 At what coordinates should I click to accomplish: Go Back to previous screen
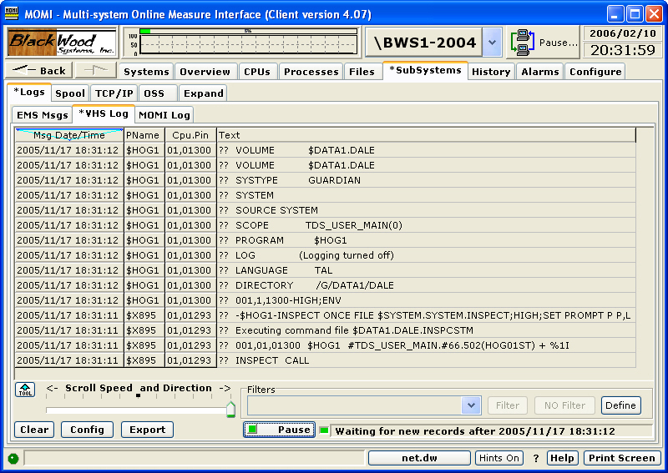39,70
